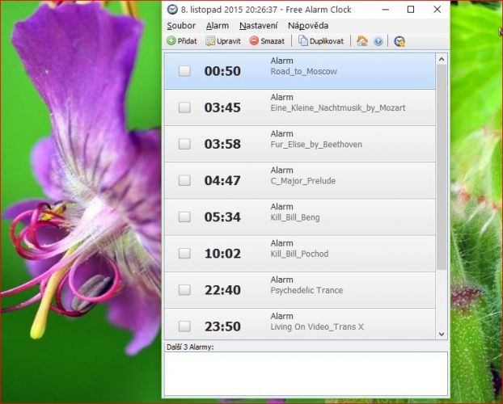Open the Alarm menu

(218, 26)
